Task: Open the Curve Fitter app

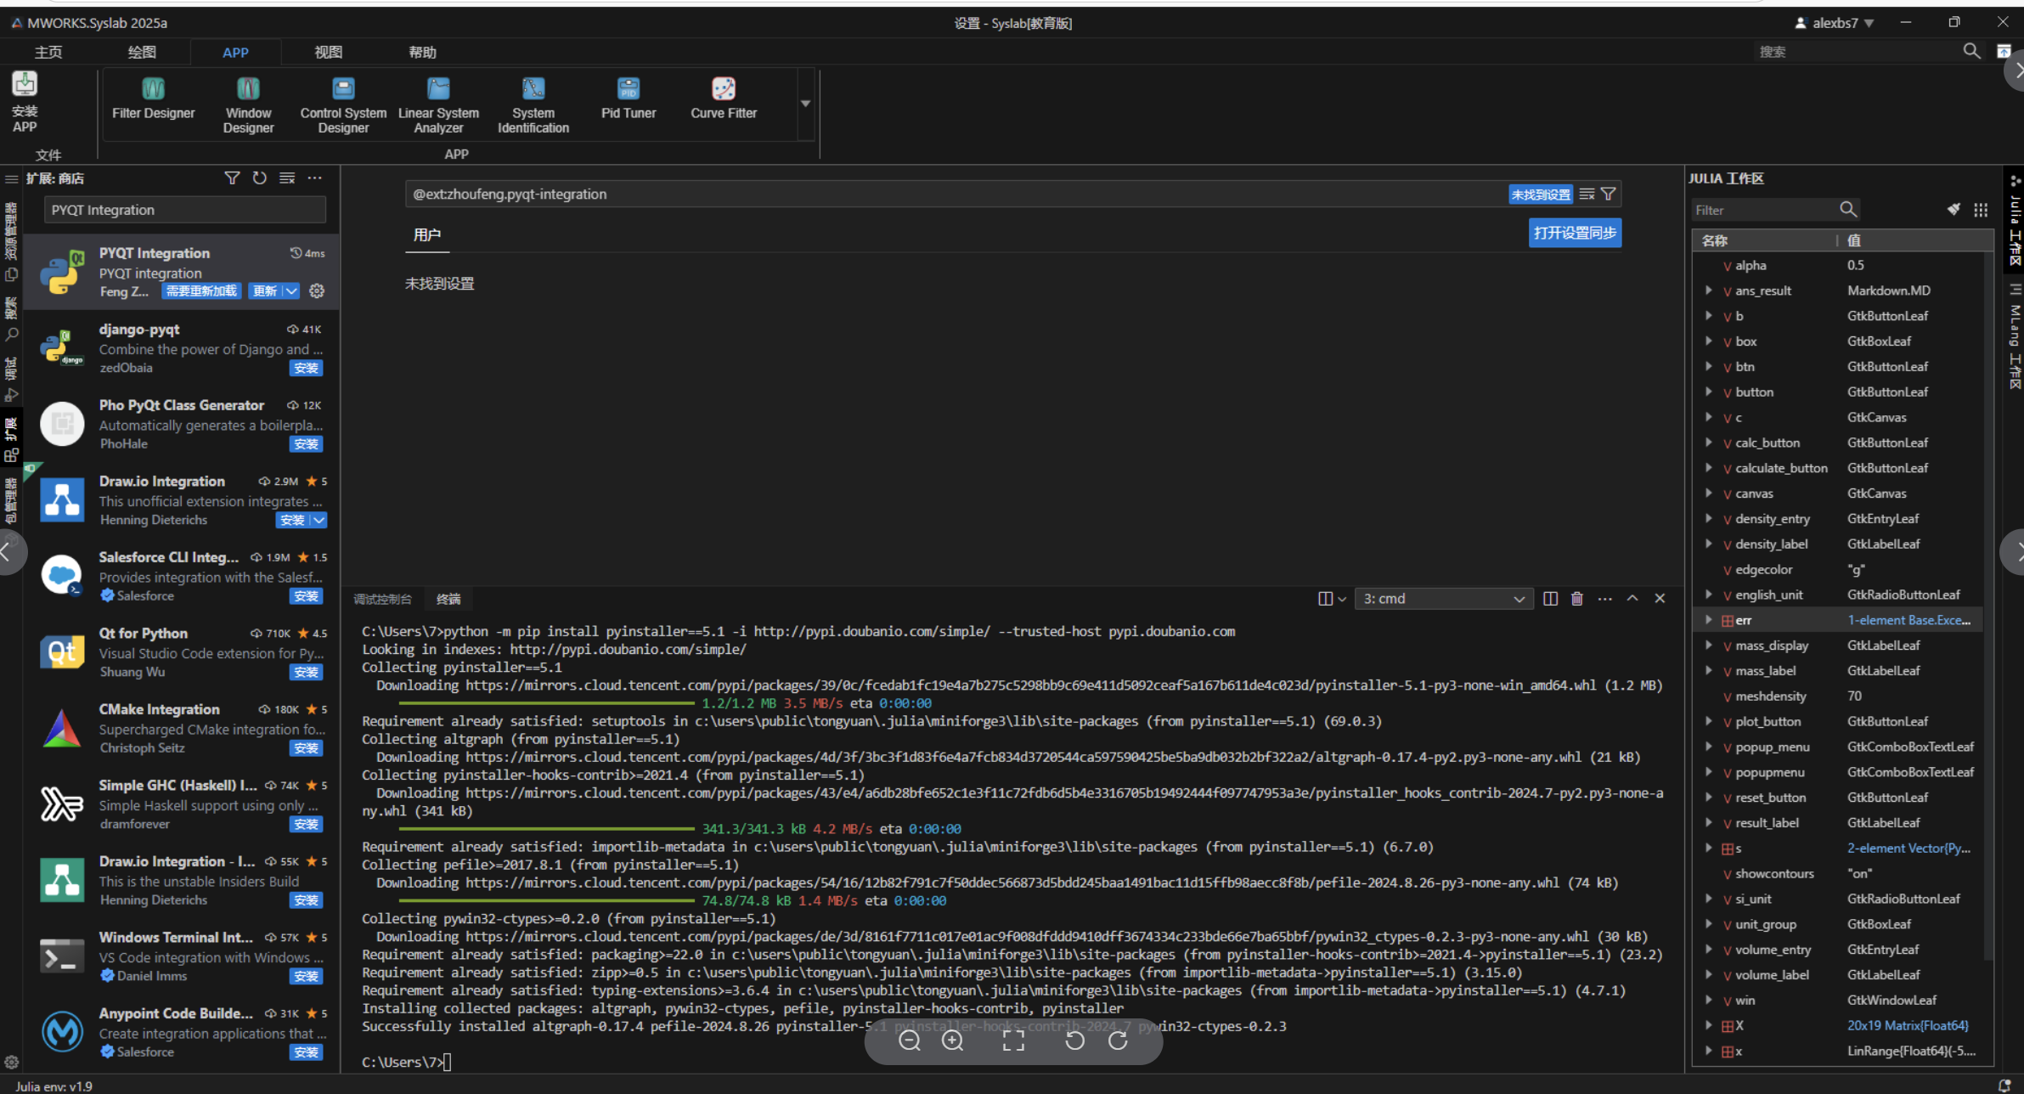Action: point(724,99)
